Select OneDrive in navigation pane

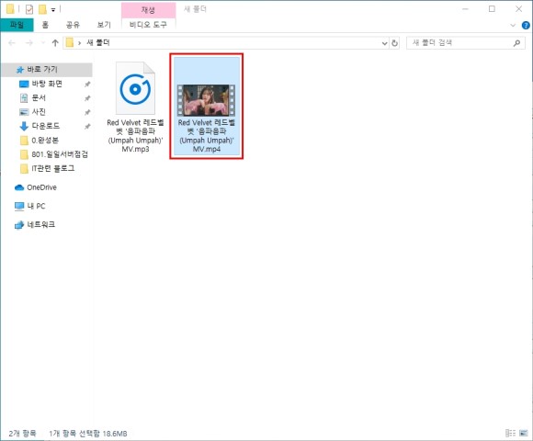41,187
